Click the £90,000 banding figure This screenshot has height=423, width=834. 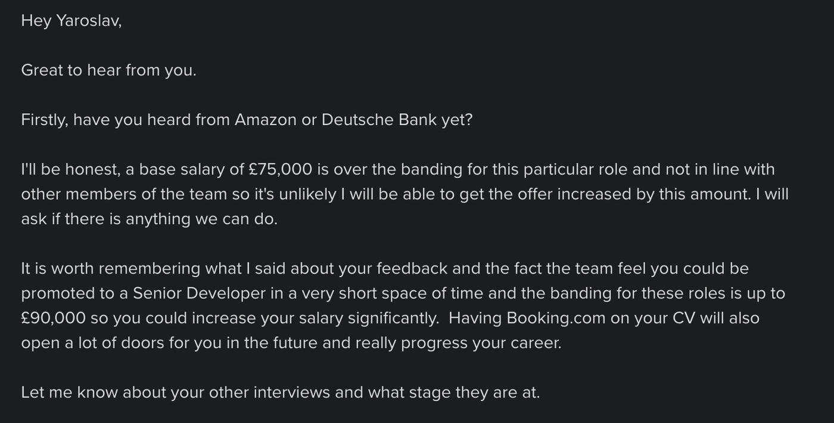tap(53, 318)
